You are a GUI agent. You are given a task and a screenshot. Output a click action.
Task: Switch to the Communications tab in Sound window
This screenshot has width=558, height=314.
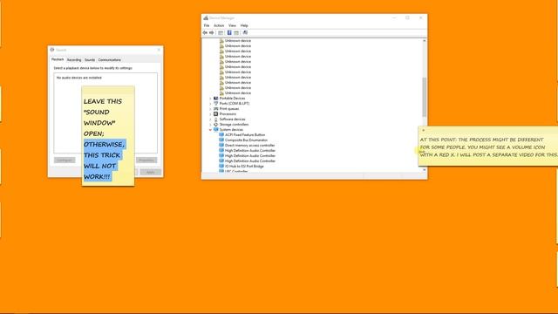[x=110, y=60]
